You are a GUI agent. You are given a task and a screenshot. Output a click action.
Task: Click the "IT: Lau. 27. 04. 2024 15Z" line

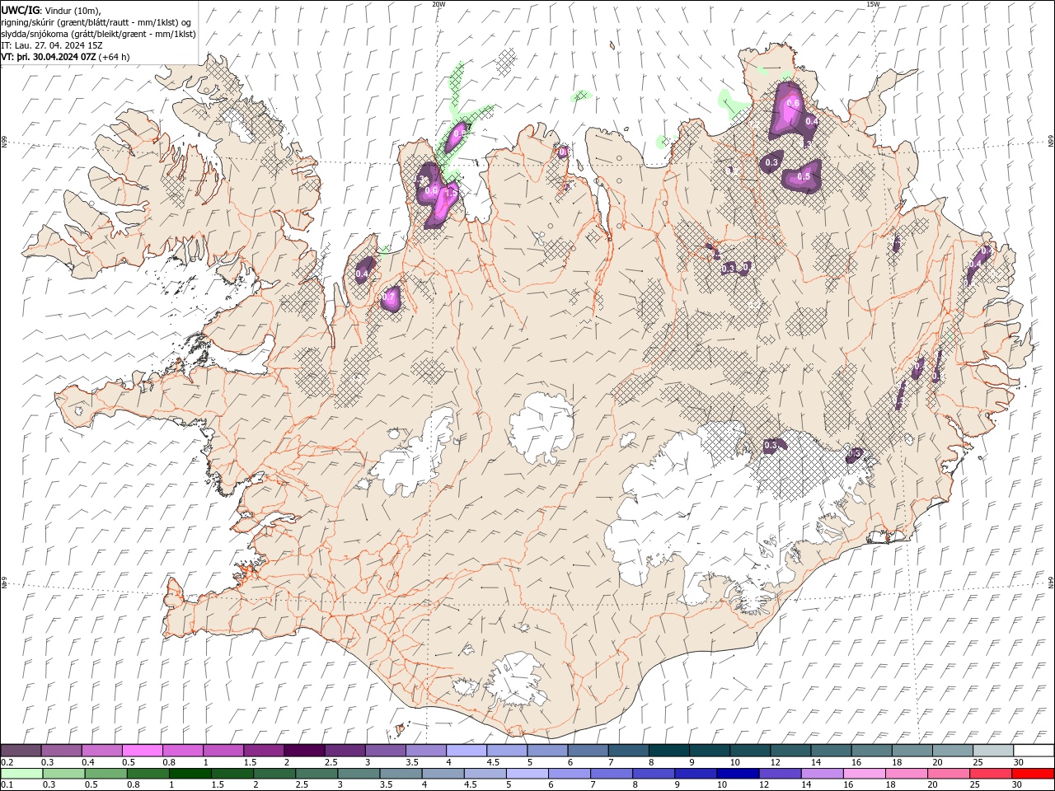coord(51,45)
